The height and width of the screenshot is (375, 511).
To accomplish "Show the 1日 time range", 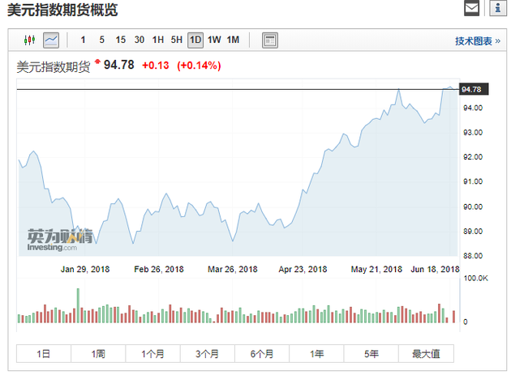I will 44,354.
